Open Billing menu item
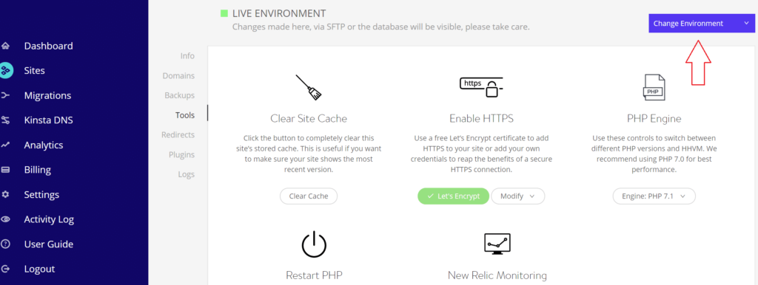758x285 pixels. point(37,170)
